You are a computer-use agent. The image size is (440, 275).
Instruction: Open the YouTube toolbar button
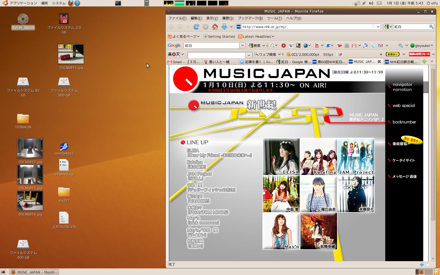coord(317,46)
